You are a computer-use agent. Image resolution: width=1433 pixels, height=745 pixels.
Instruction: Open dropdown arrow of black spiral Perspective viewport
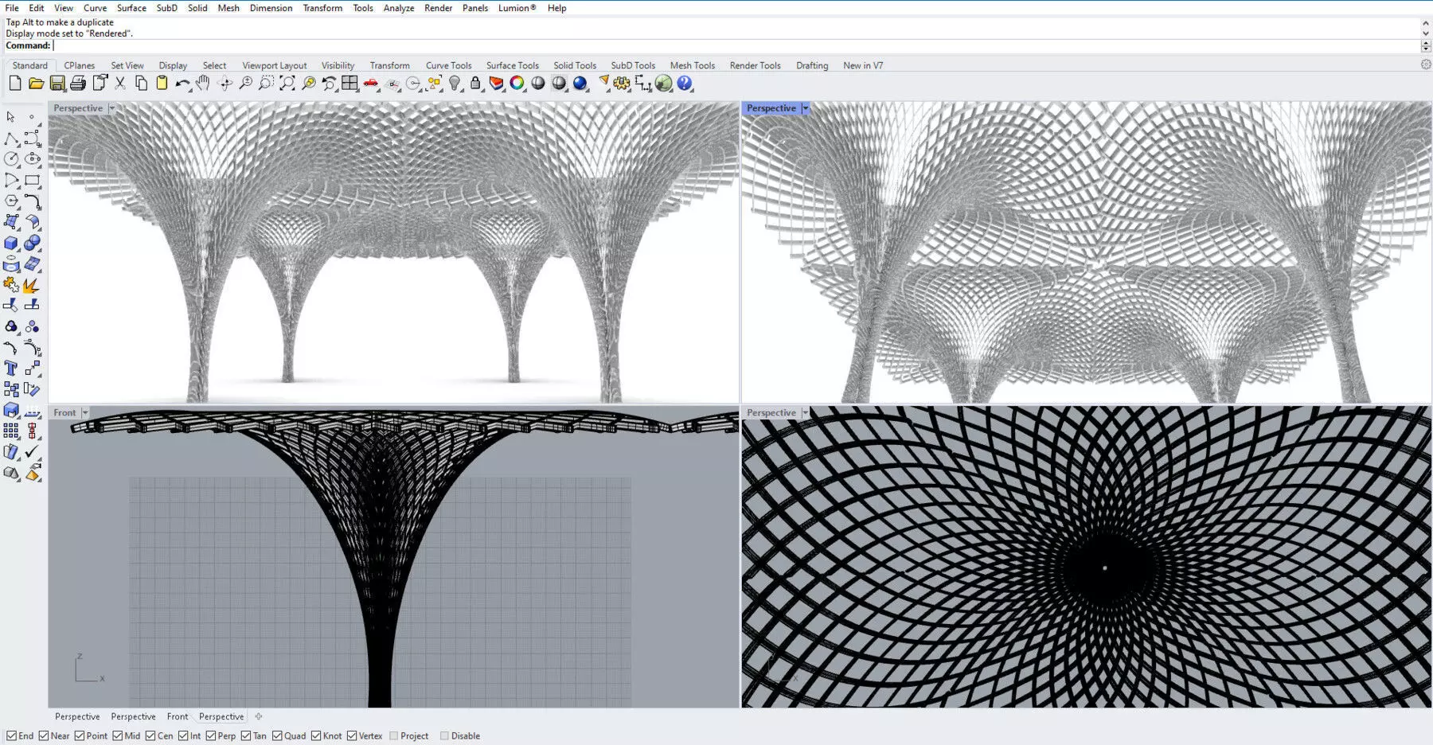(x=805, y=413)
